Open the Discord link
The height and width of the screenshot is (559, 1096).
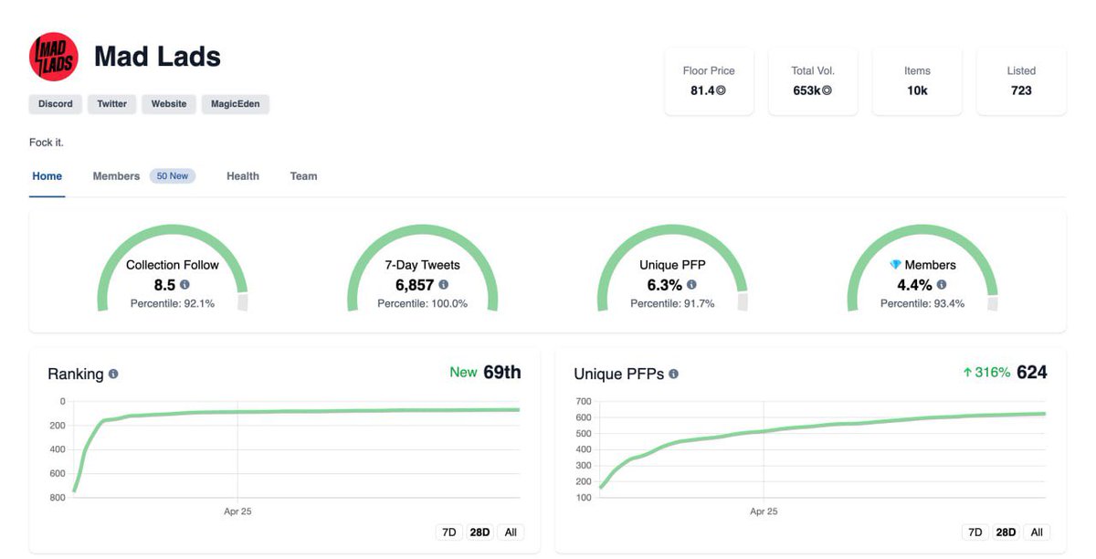point(56,104)
